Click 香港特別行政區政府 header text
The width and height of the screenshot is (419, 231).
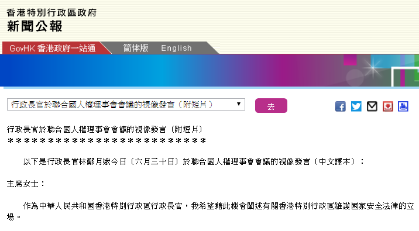[x=51, y=12]
